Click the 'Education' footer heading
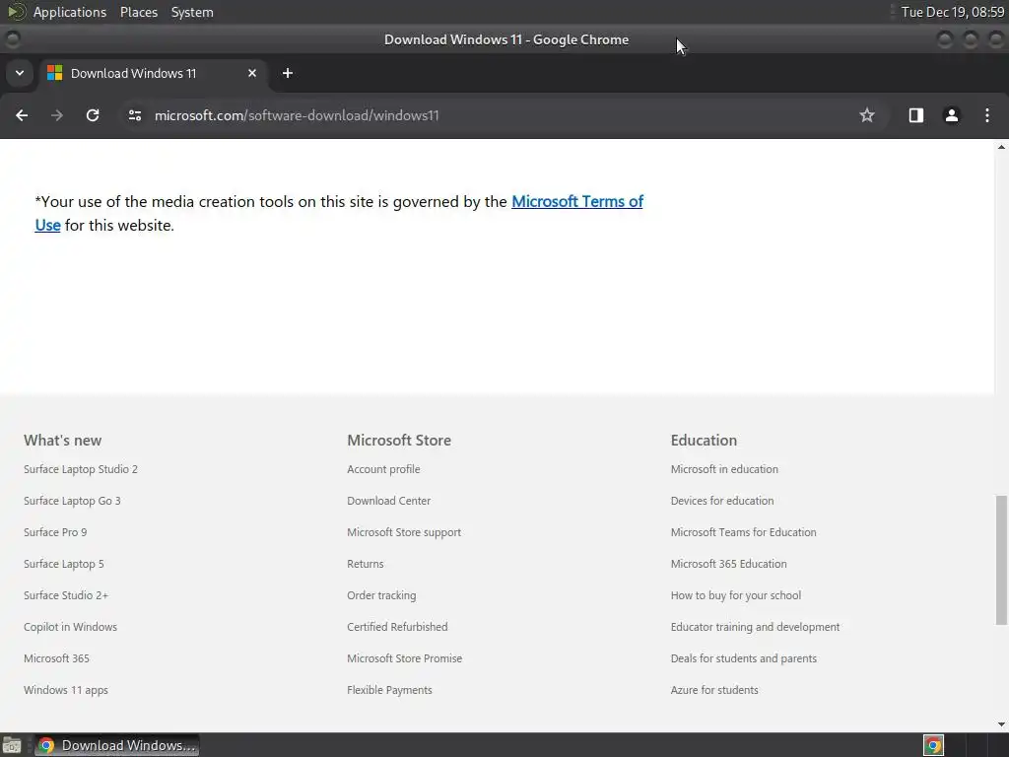The image size is (1009, 757). pyautogui.click(x=704, y=441)
